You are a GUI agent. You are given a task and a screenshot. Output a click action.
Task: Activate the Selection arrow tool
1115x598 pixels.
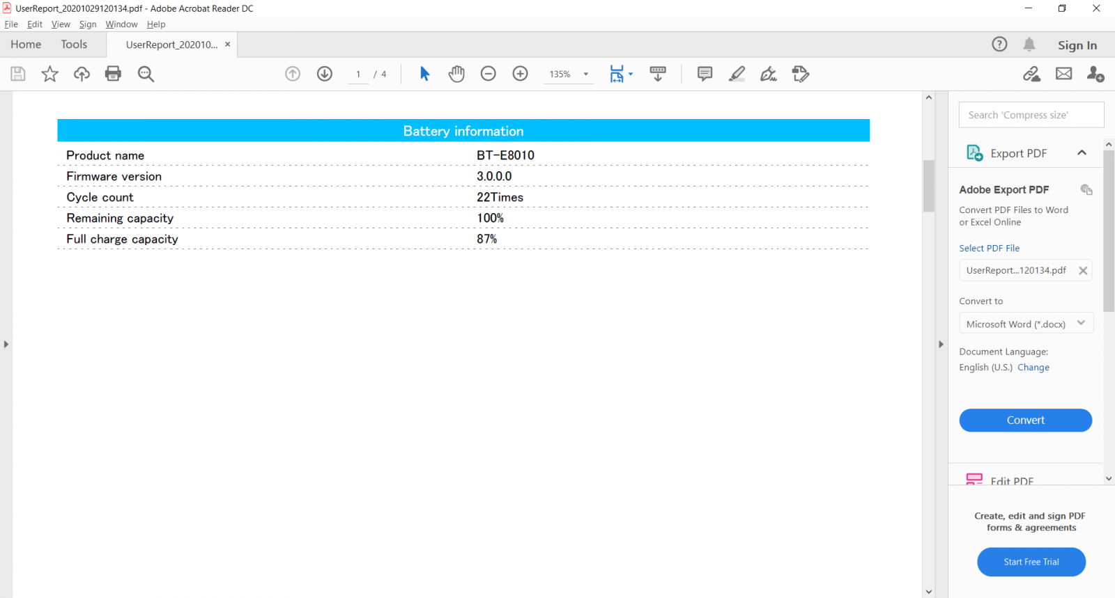point(424,74)
